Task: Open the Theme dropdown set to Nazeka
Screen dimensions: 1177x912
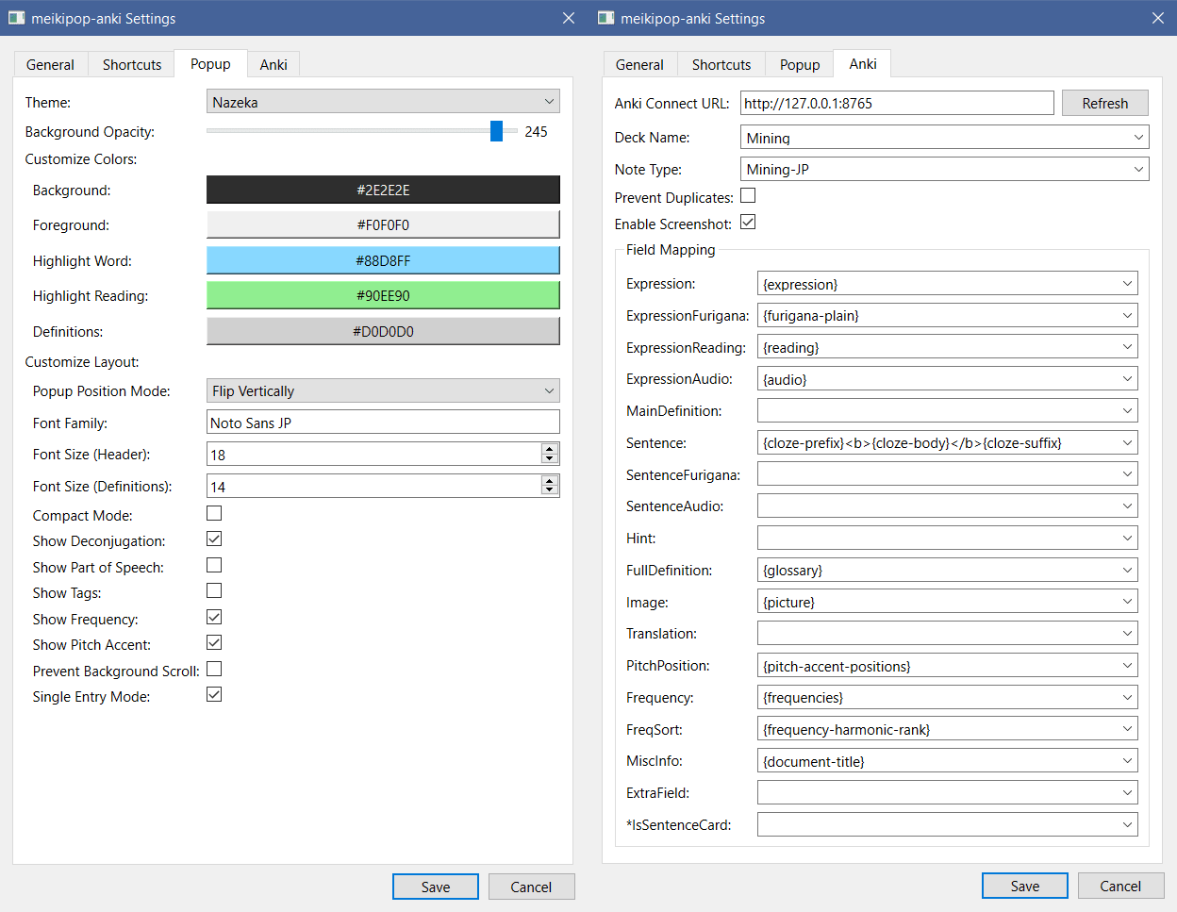Action: (x=383, y=102)
